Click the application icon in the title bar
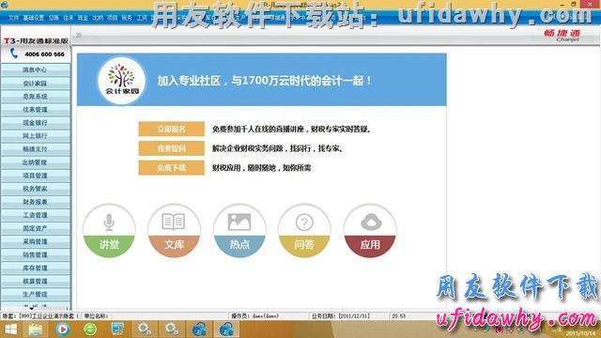 (4, 5)
